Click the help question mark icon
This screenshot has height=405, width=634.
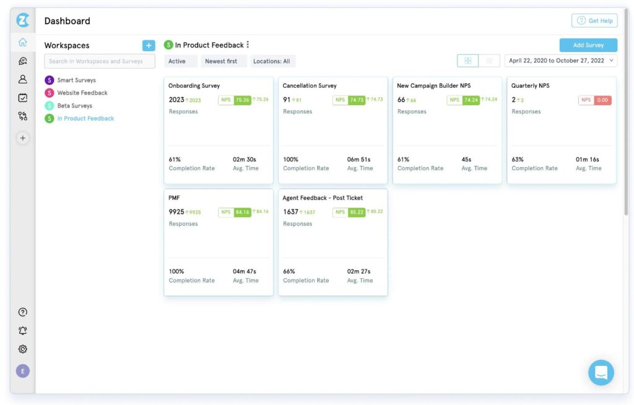pyautogui.click(x=22, y=312)
